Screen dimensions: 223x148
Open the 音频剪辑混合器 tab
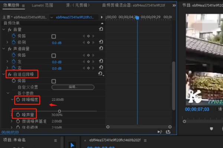(133, 6)
